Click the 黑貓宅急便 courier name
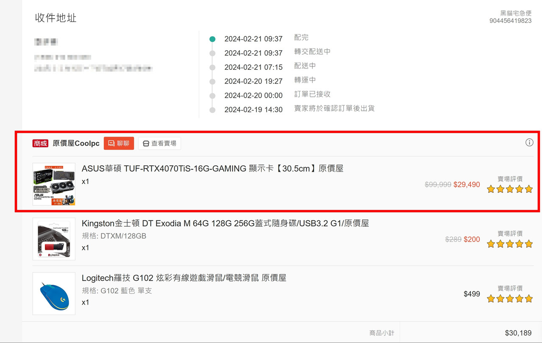542x343 pixels. point(516,14)
